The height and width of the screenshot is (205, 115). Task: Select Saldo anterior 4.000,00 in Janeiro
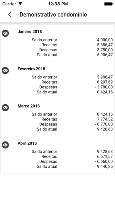(x=105, y=40)
